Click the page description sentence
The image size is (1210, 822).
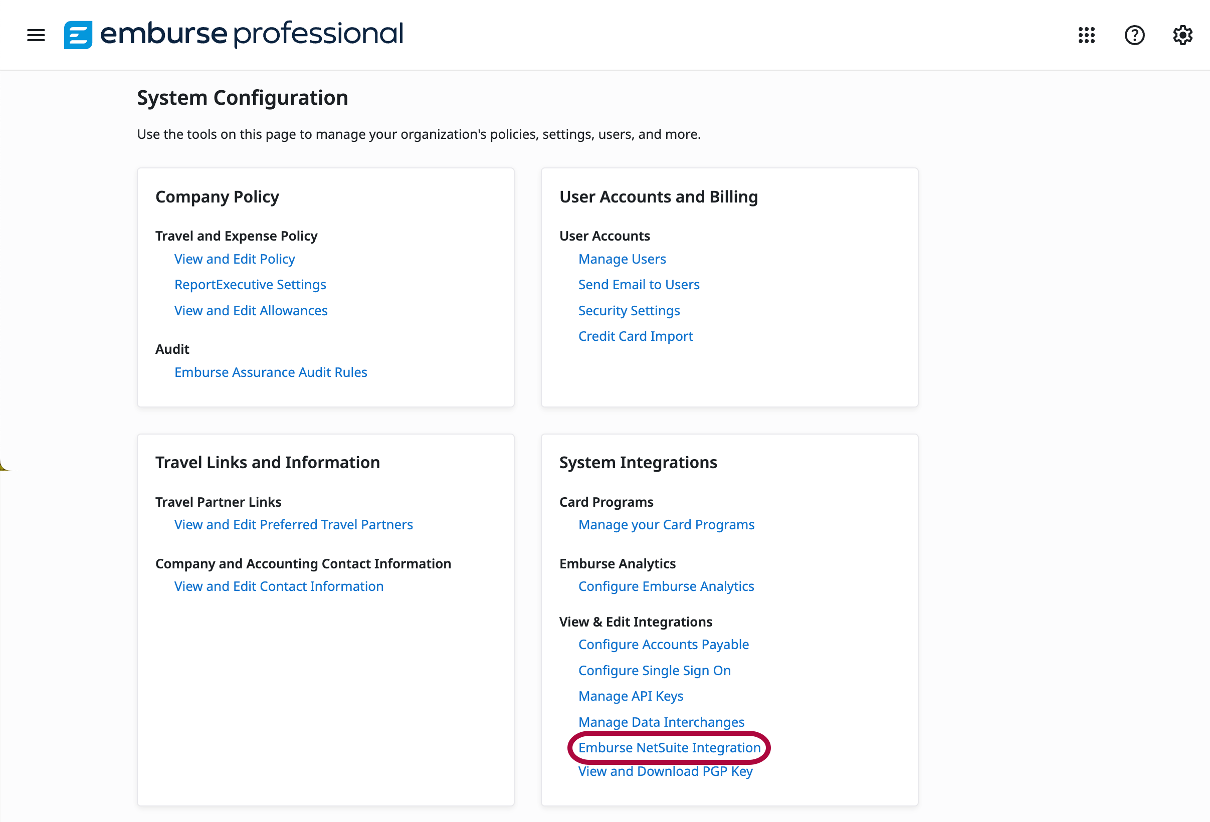coord(419,134)
